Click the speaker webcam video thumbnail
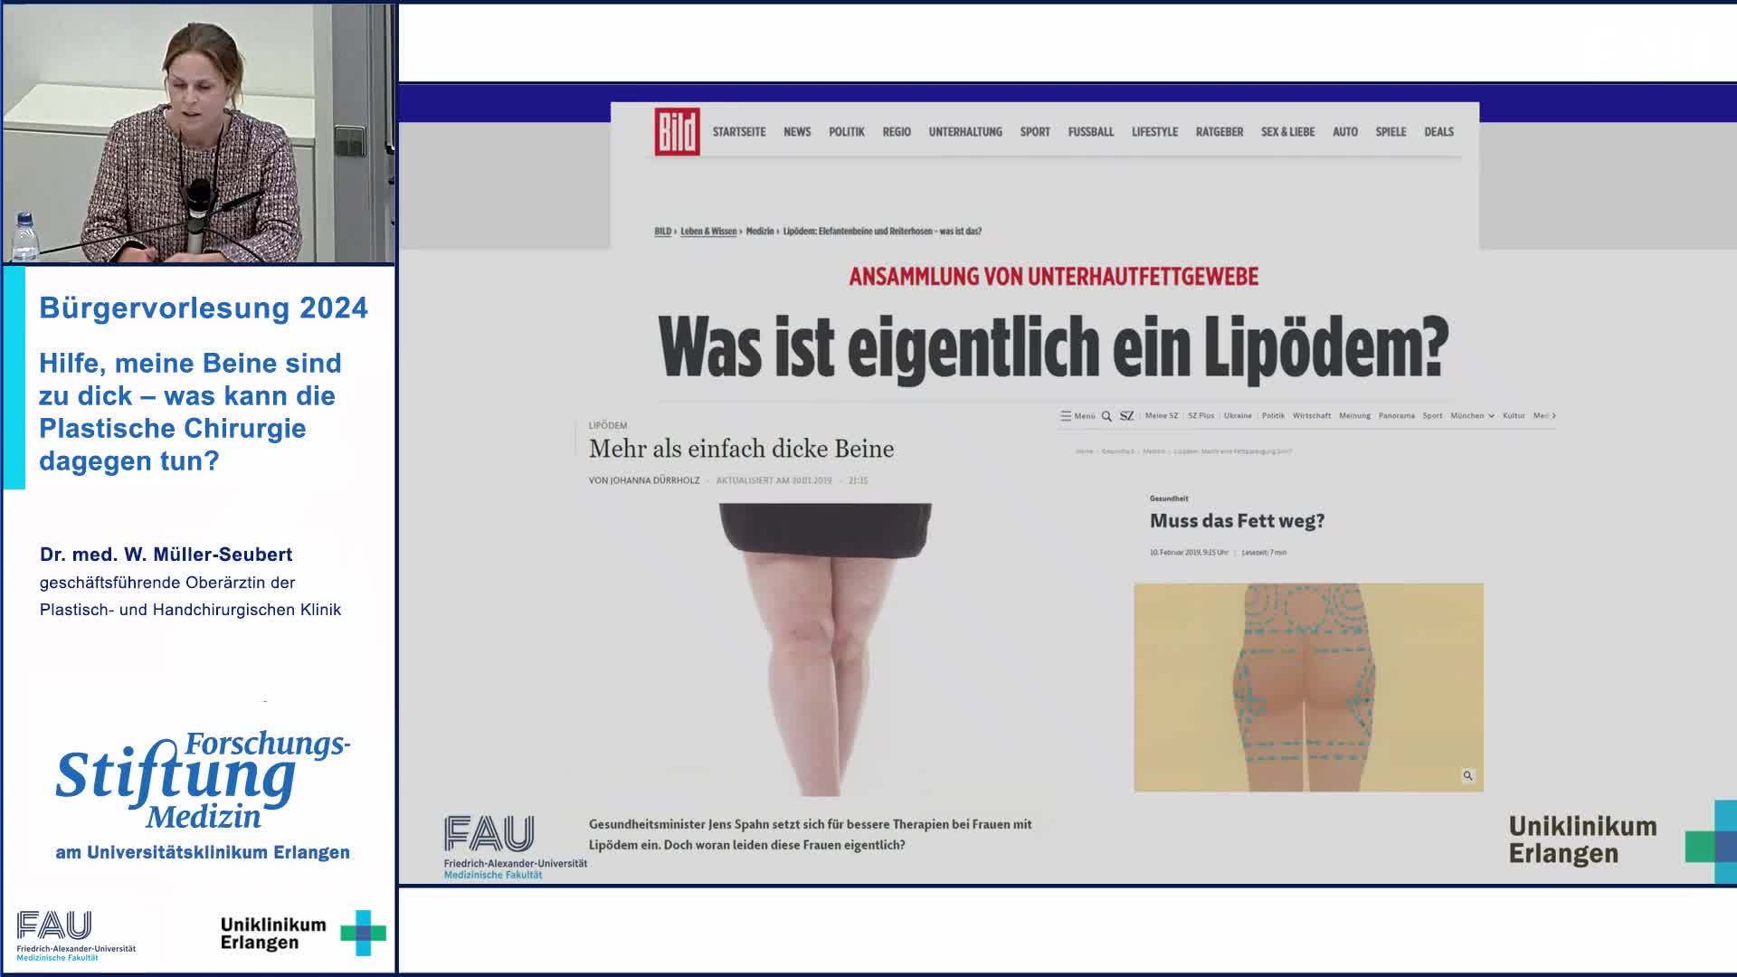The image size is (1737, 977). (x=199, y=131)
